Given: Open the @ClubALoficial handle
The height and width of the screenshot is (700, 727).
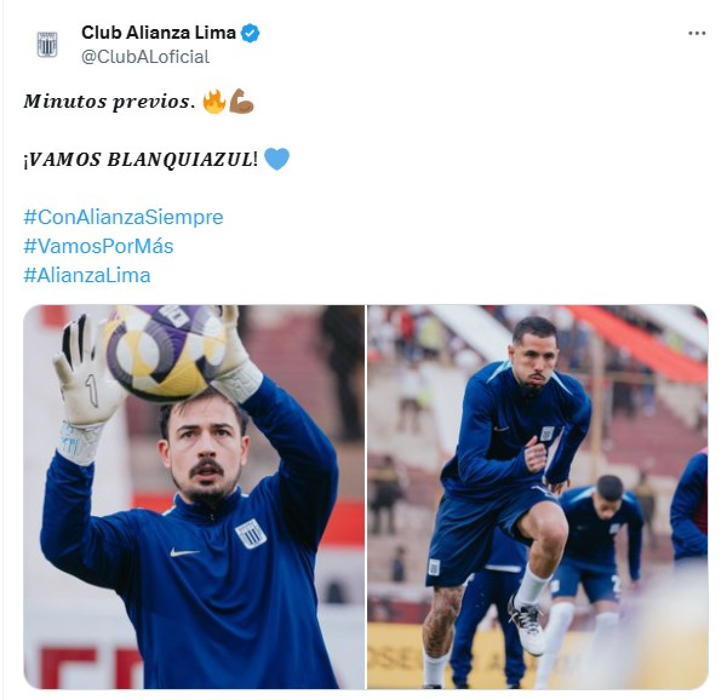Looking at the screenshot, I should click(x=145, y=57).
